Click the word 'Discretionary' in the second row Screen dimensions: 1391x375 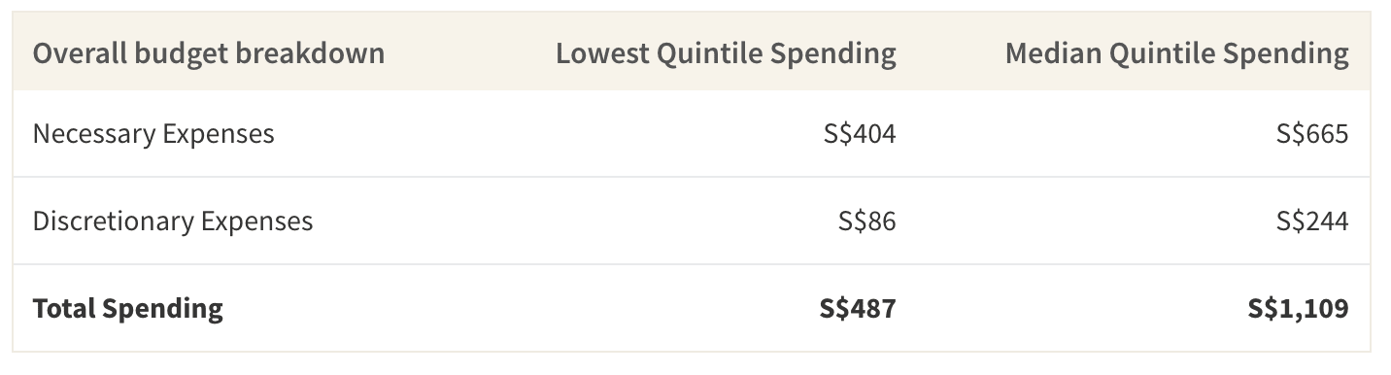[x=114, y=222]
